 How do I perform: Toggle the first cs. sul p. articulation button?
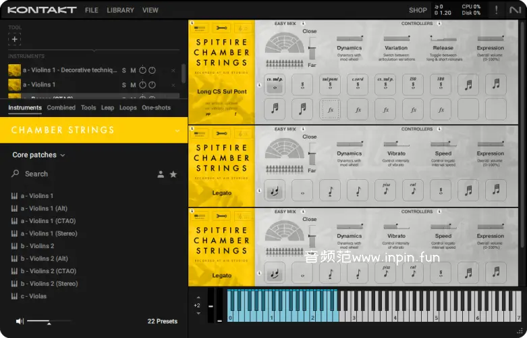tap(275, 84)
